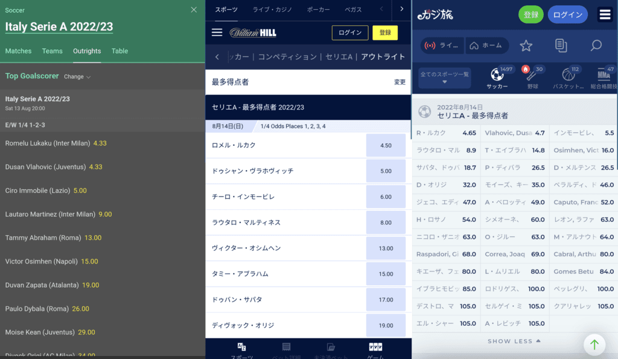Bet on チーロ・インモービレ at 6.00

coord(386,196)
